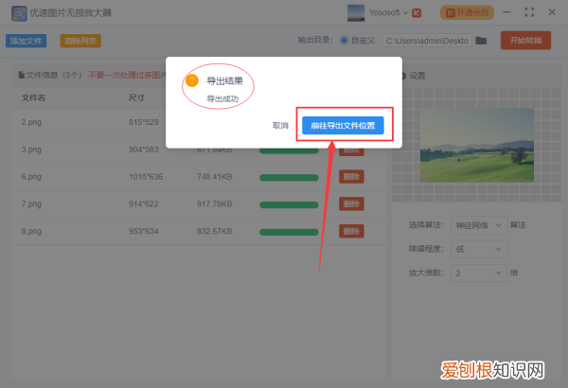Expand the Yososoft account dropdown
This screenshot has height=388, width=568.
[406, 13]
